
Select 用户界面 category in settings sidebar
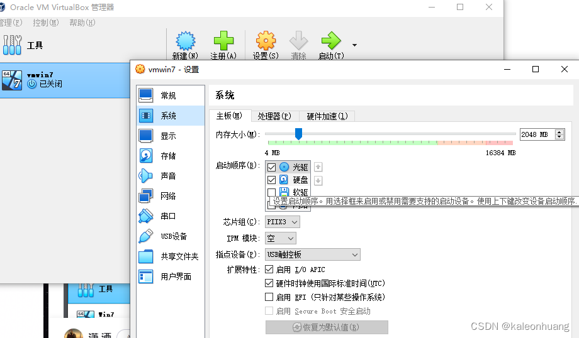(171, 276)
